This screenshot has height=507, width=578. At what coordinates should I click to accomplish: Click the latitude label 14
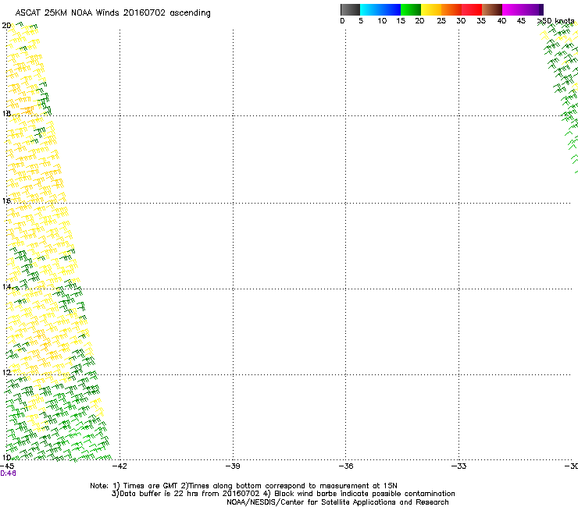coord(6,286)
